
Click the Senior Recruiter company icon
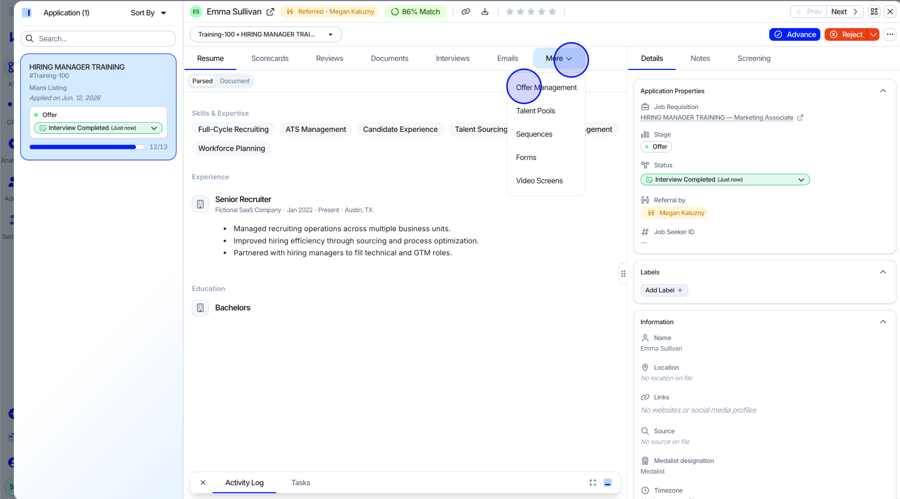pos(200,204)
